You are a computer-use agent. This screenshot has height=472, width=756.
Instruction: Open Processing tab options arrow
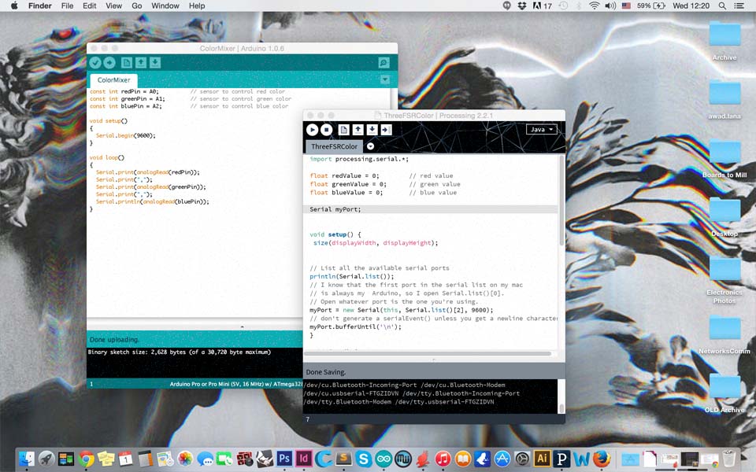pos(370,146)
